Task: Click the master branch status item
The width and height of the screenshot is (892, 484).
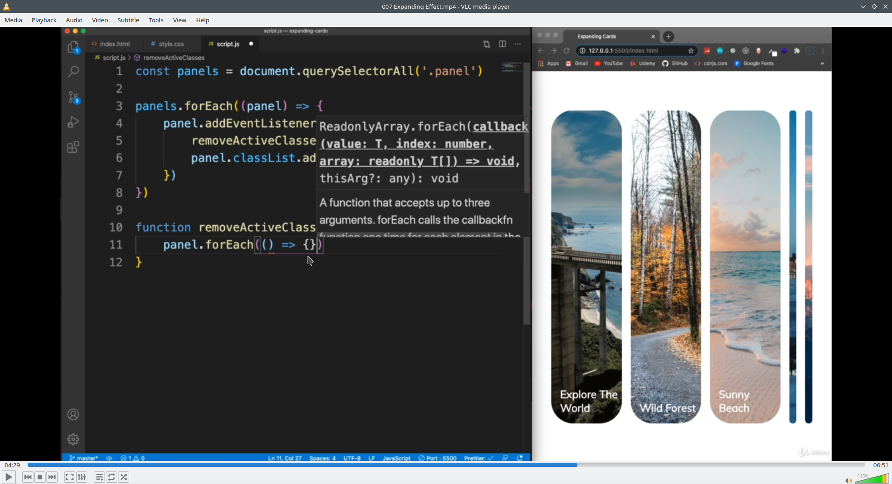Action: click(x=84, y=458)
